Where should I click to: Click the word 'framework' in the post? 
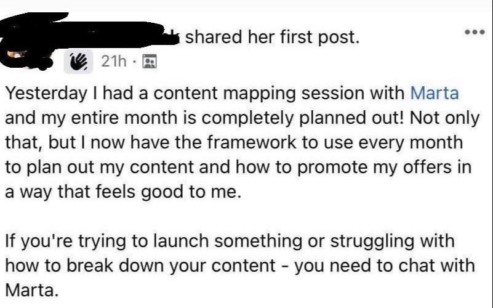[252, 142]
